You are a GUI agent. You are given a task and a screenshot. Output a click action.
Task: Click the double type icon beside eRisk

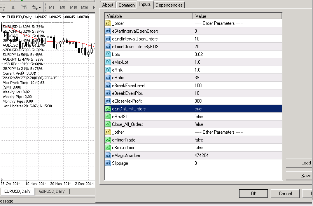tap(108, 70)
